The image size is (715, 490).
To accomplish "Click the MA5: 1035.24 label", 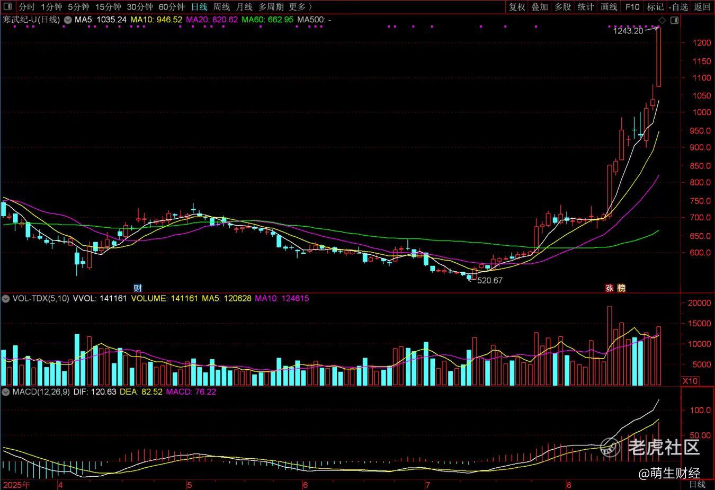I will 101,20.
